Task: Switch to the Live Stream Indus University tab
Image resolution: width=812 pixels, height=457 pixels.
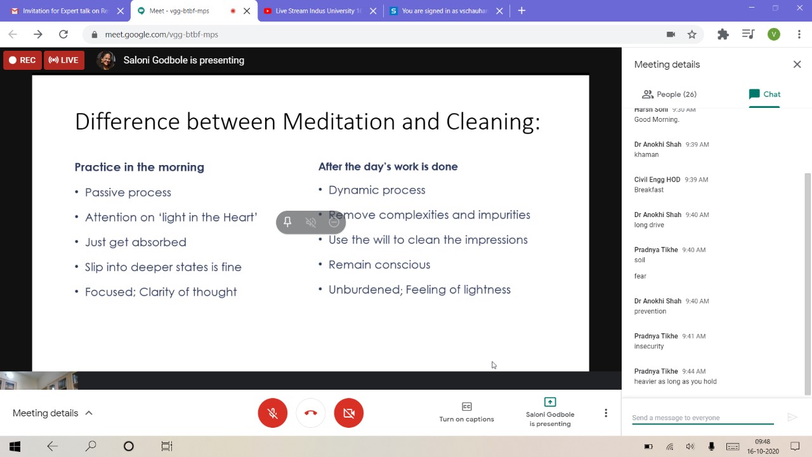Action: click(317, 11)
